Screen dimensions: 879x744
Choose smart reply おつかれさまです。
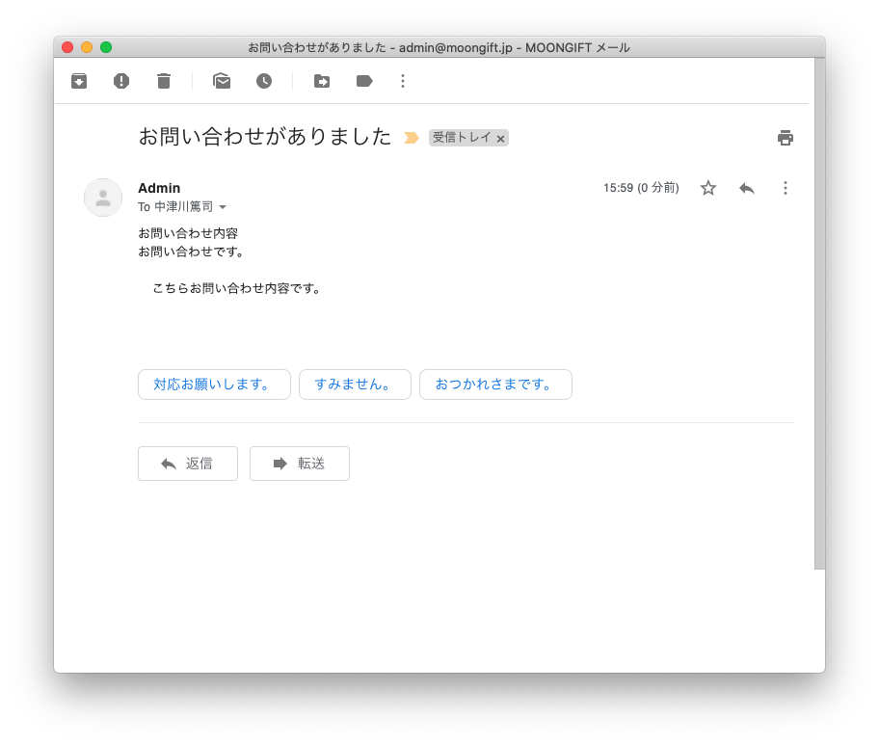(495, 385)
